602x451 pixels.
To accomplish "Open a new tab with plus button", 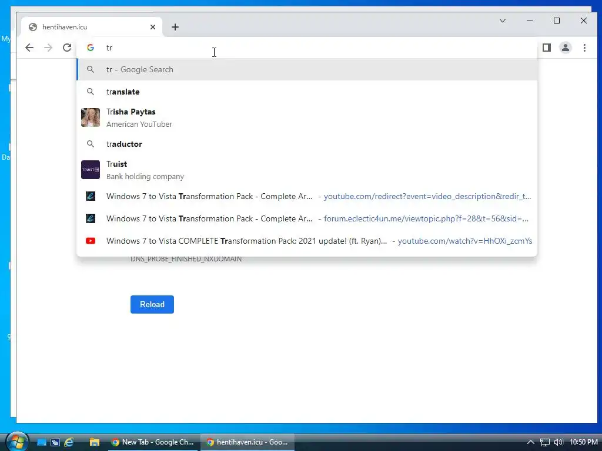I will [175, 27].
